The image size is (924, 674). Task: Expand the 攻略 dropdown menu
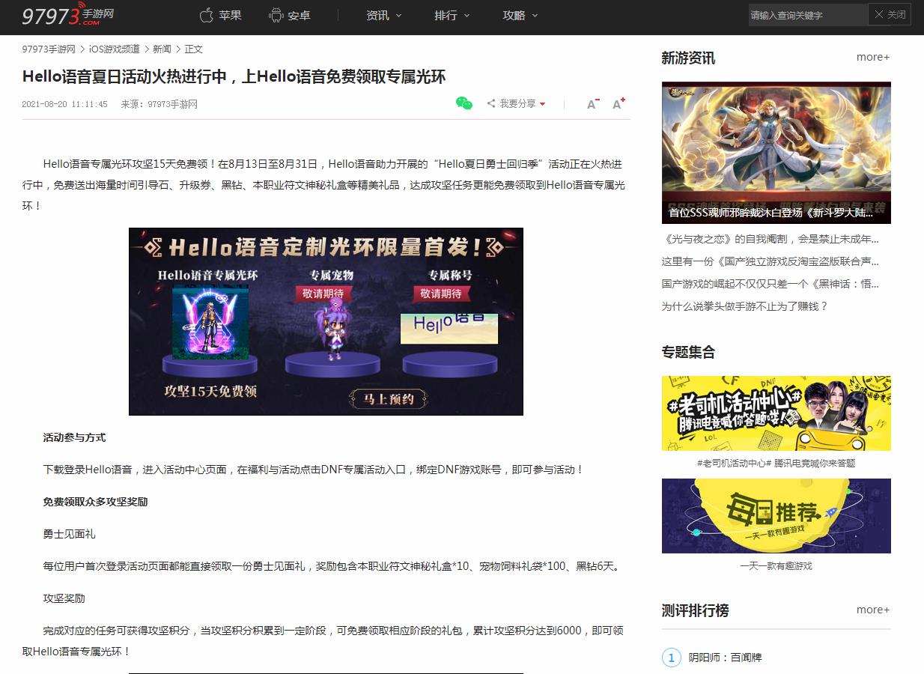tap(520, 15)
